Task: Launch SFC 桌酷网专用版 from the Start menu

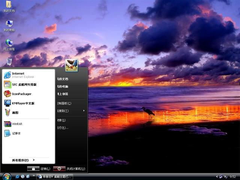Action: (x=28, y=84)
